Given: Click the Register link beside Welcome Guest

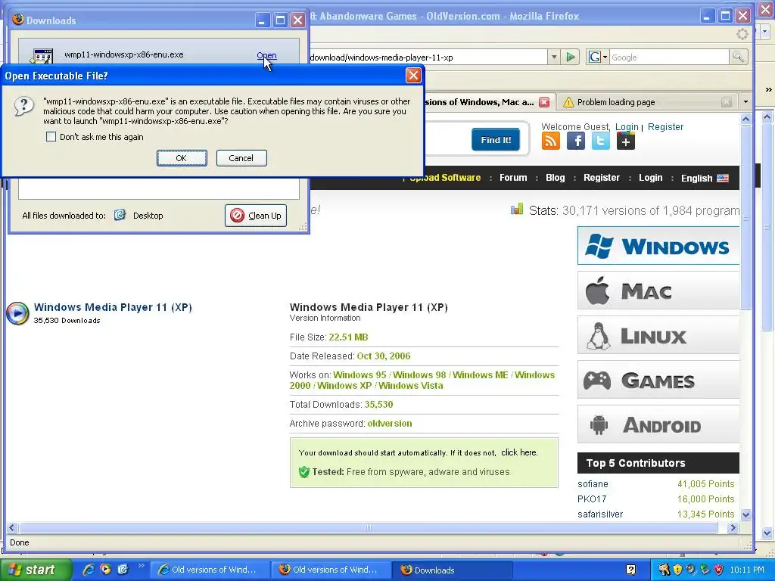Looking at the screenshot, I should 665,127.
